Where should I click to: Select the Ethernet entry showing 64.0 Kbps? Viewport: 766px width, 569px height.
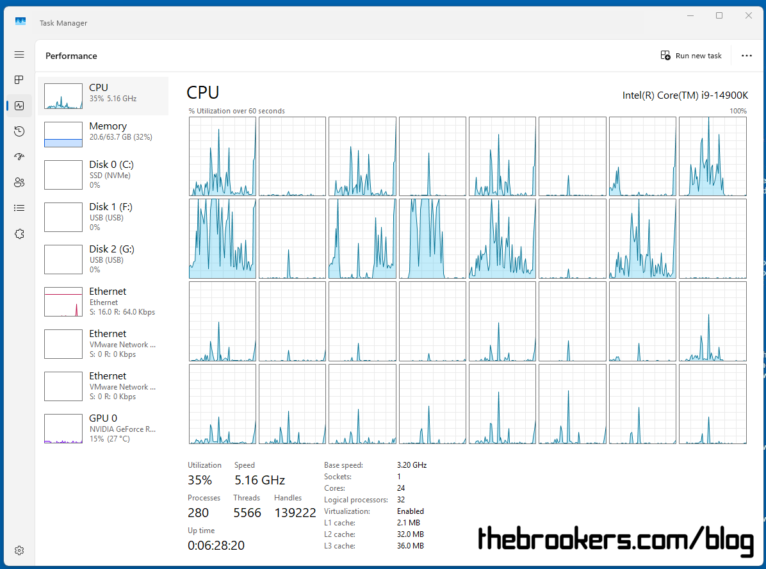pyautogui.click(x=103, y=302)
